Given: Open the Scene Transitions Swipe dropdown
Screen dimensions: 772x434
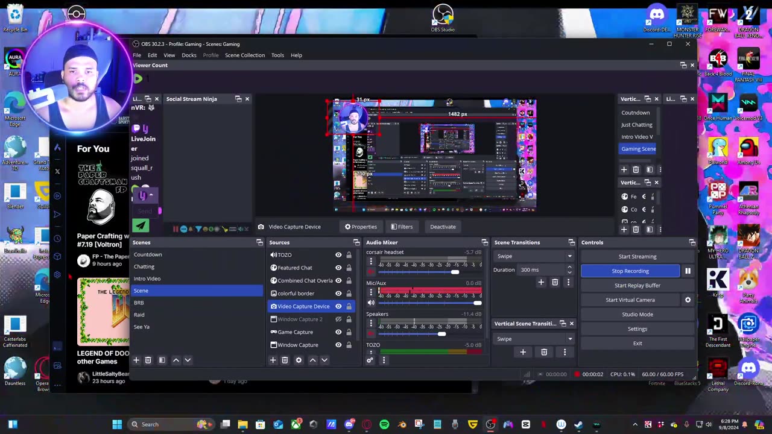Looking at the screenshot, I should (533, 256).
